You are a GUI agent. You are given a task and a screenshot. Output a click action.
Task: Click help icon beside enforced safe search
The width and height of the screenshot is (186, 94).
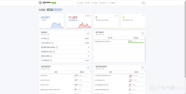(x=51, y=56)
